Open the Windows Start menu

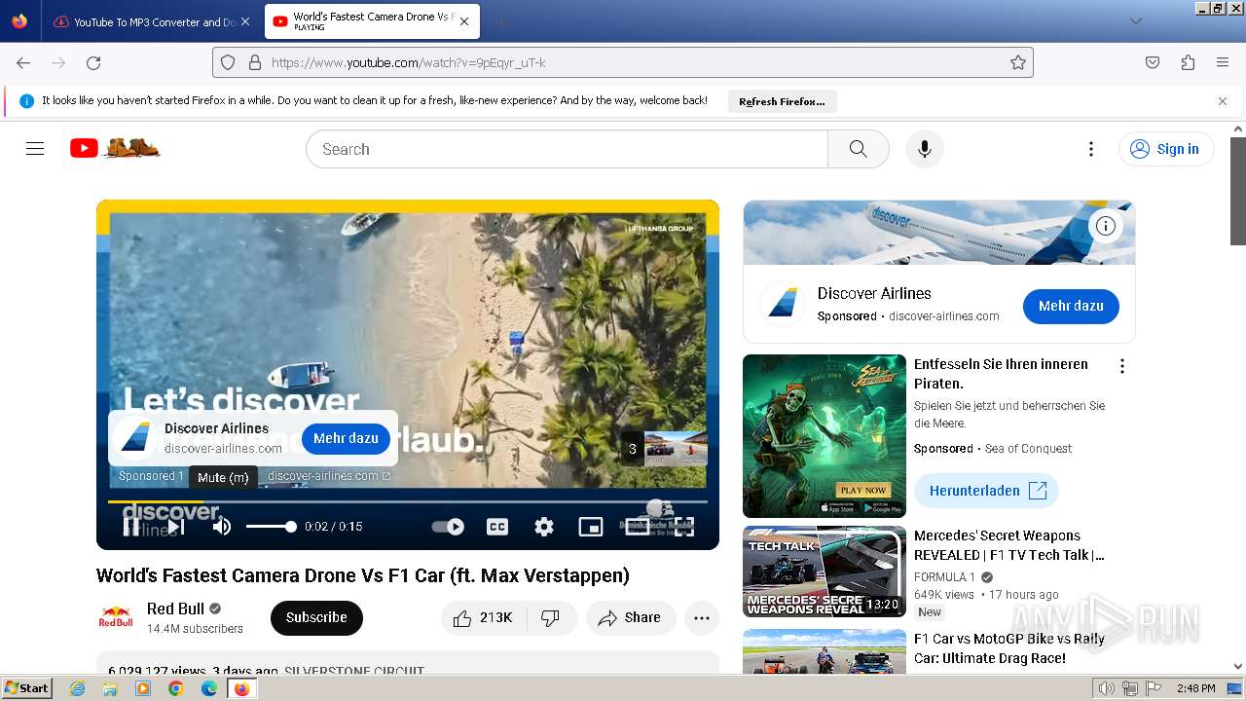point(27,688)
